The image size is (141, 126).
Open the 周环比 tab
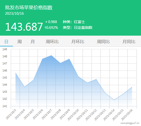coord(52,42)
